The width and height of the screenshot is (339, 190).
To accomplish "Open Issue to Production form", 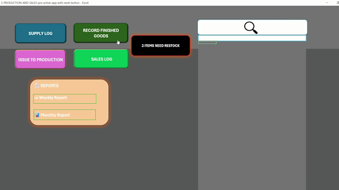I will coord(40,60).
